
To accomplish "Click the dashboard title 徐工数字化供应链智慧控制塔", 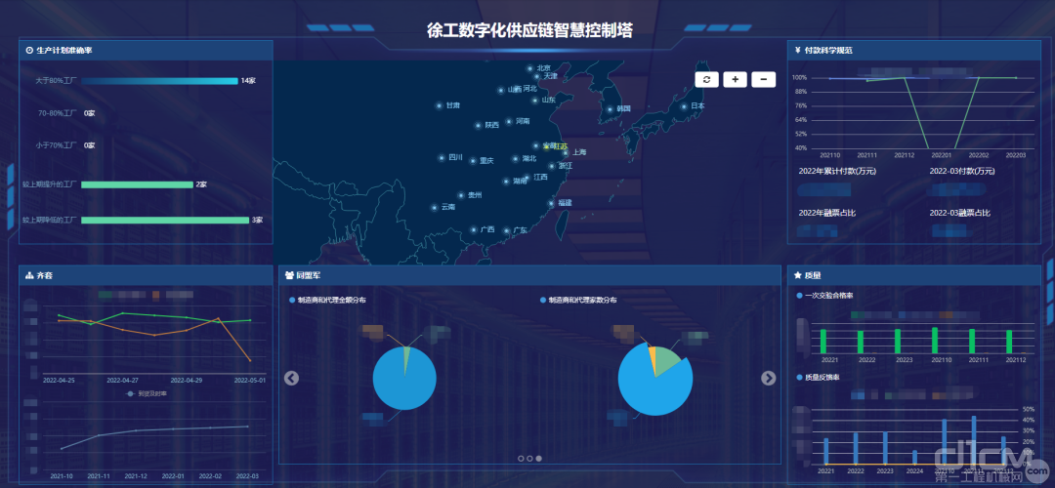I will (529, 30).
